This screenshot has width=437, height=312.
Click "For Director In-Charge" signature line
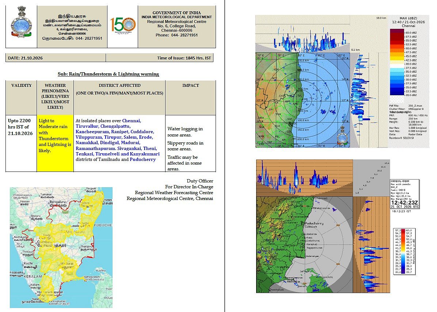point(189,187)
